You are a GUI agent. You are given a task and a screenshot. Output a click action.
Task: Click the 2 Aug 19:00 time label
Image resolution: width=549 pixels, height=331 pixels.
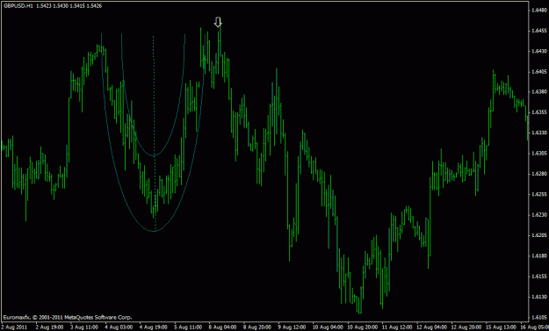pos(49,327)
